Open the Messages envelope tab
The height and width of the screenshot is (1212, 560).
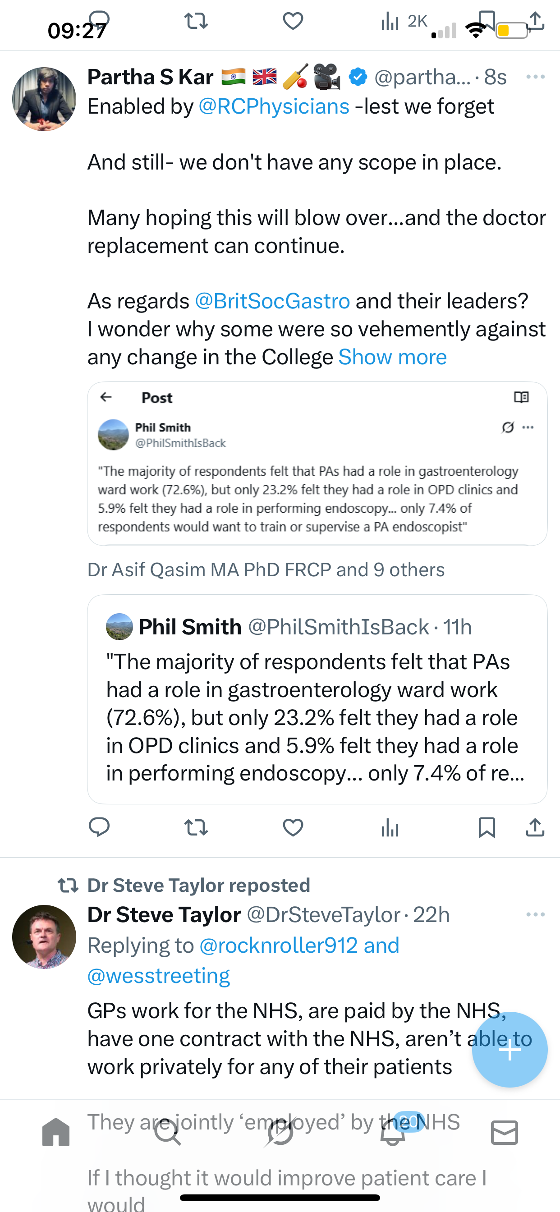pos(505,1132)
